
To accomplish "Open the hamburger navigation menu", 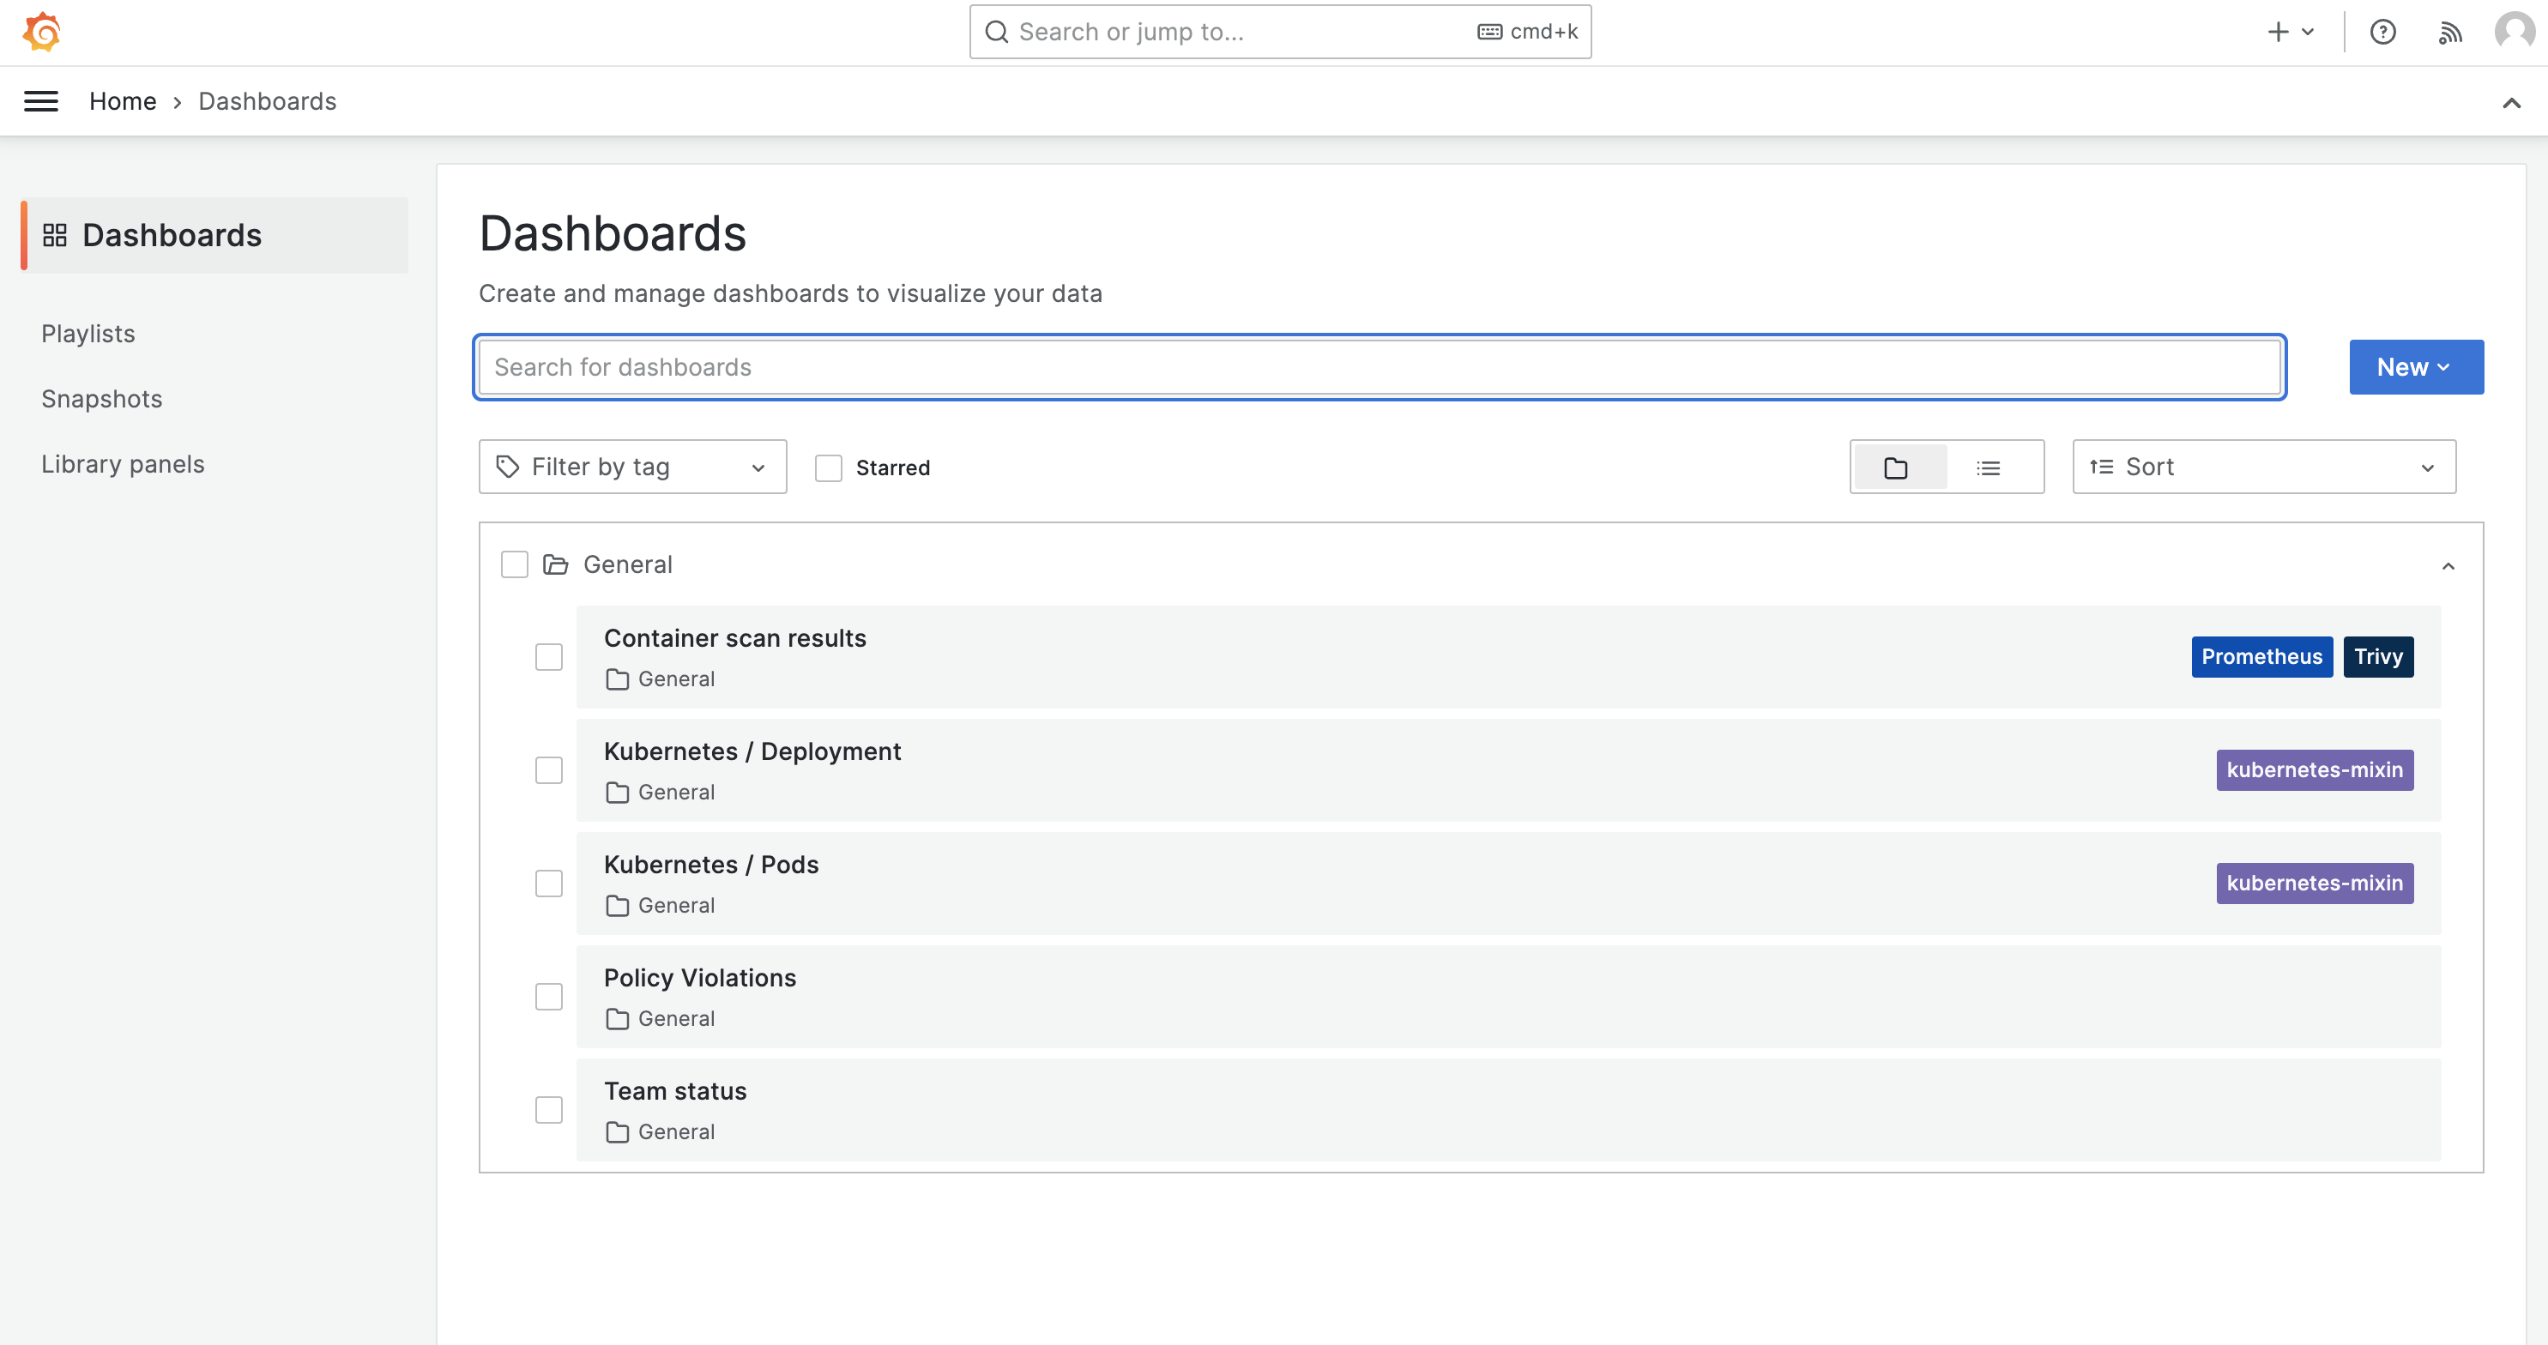I will [x=40, y=101].
